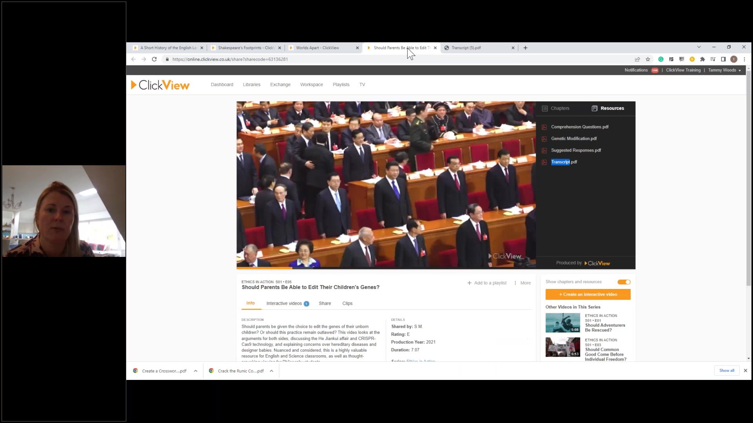This screenshot has width=753, height=423.
Task: Open Dashboard in the navigation
Action: click(222, 85)
